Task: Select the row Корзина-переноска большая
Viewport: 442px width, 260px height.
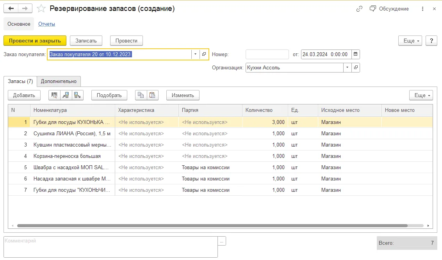Action: coord(221,156)
